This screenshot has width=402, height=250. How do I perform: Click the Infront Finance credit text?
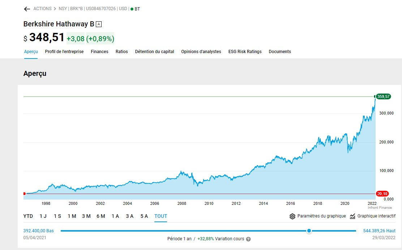click(380, 208)
